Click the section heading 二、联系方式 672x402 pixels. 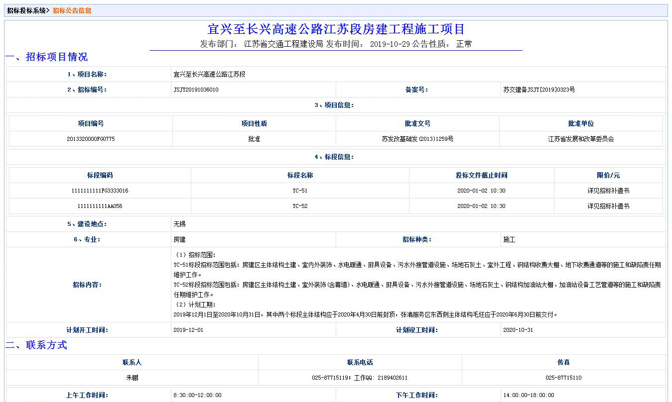tap(36, 345)
